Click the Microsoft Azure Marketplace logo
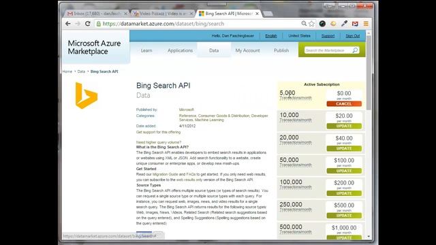Viewport: 436px width, 245px height. [94, 47]
